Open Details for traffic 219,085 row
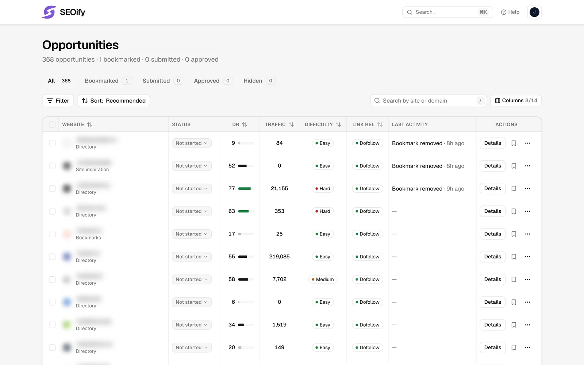This screenshot has height=365, width=584. point(492,257)
